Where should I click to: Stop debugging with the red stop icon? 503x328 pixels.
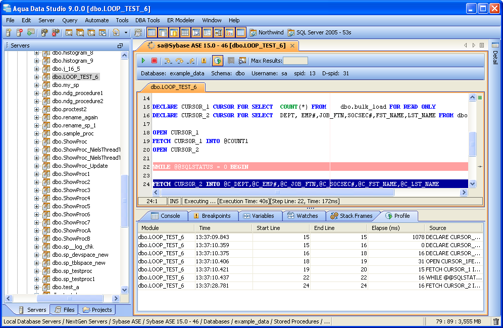[x=154, y=61]
